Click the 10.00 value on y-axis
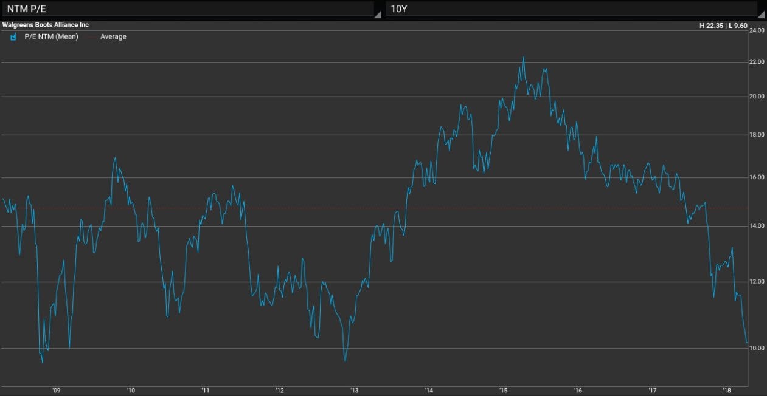The width and height of the screenshot is (767, 396). (757, 349)
